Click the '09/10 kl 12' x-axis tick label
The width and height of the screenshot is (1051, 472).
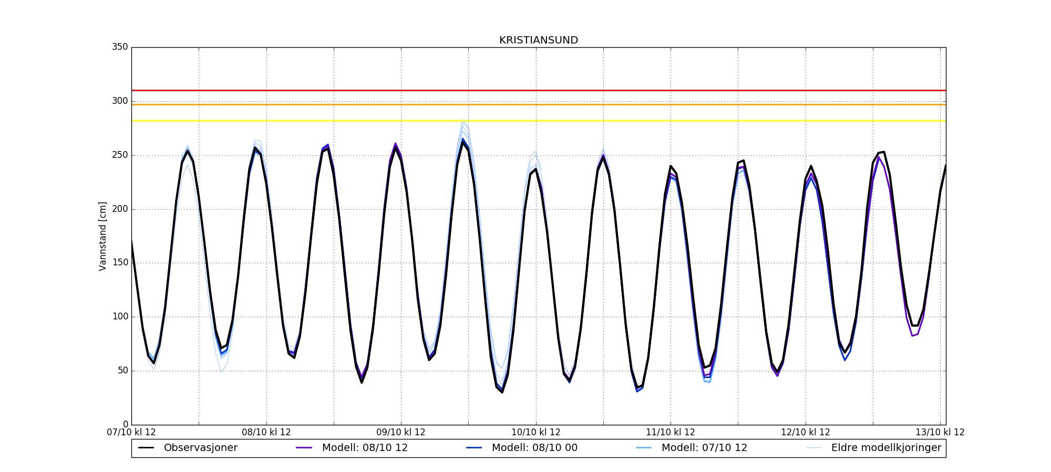pos(401,433)
